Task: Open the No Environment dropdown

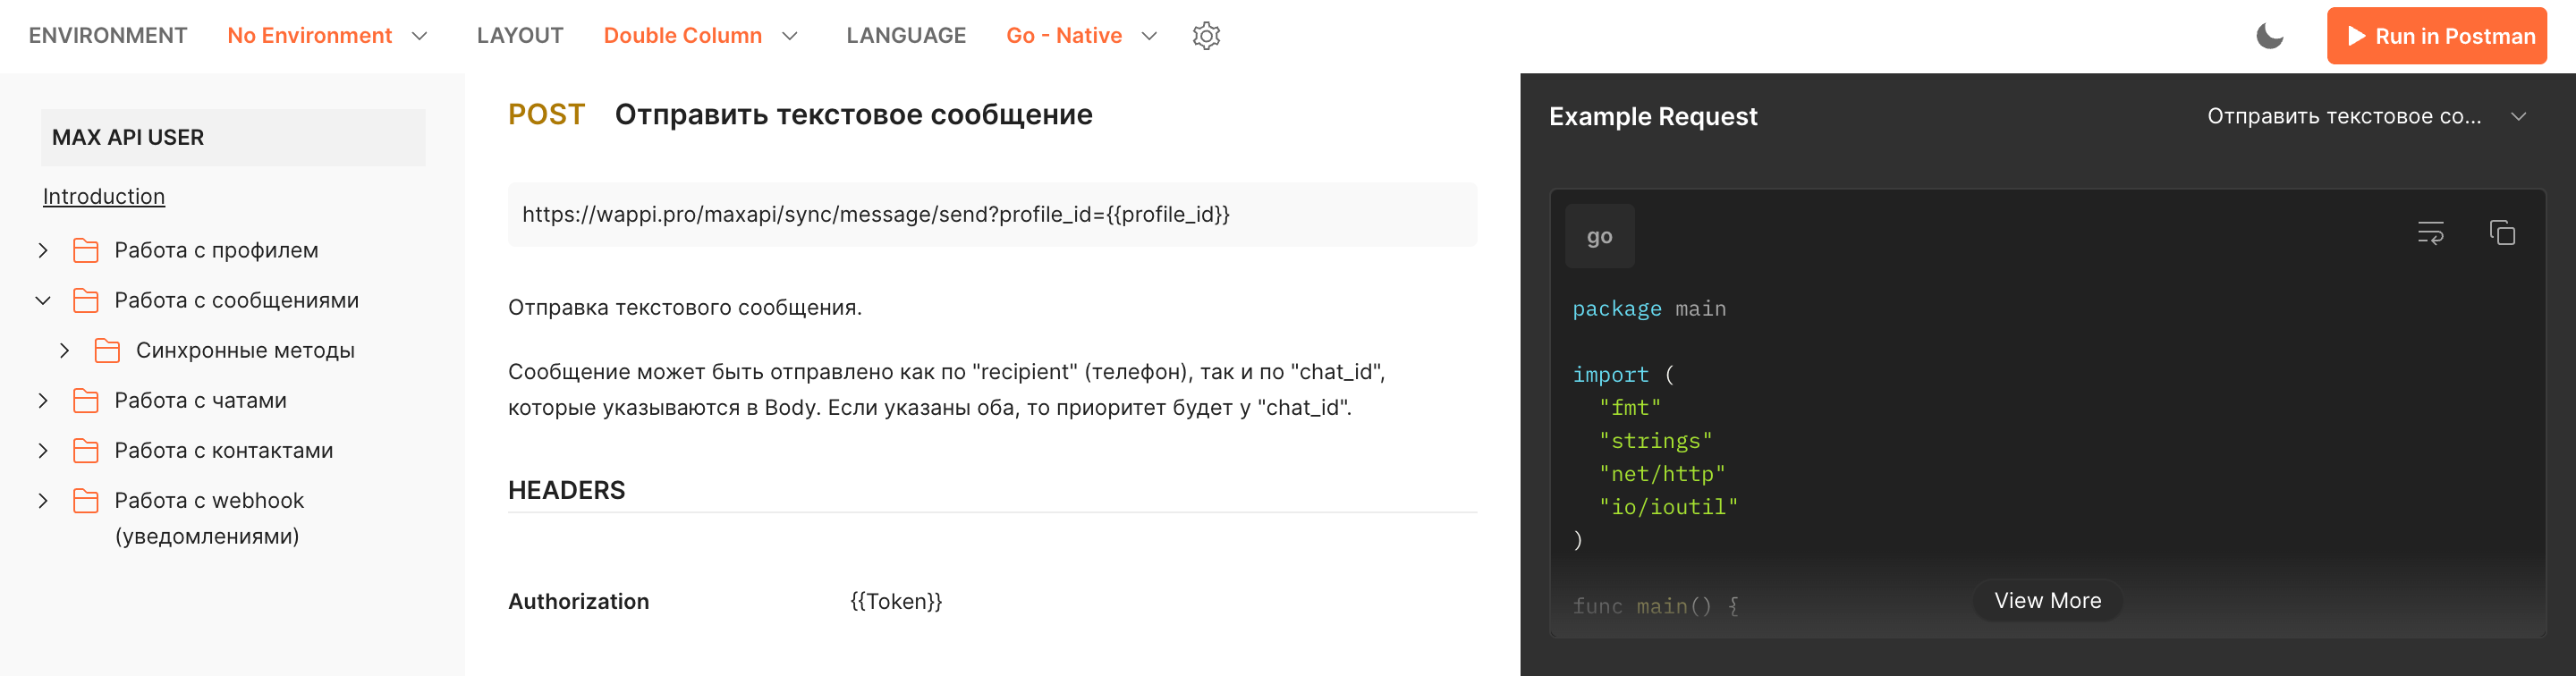Action: [x=327, y=36]
